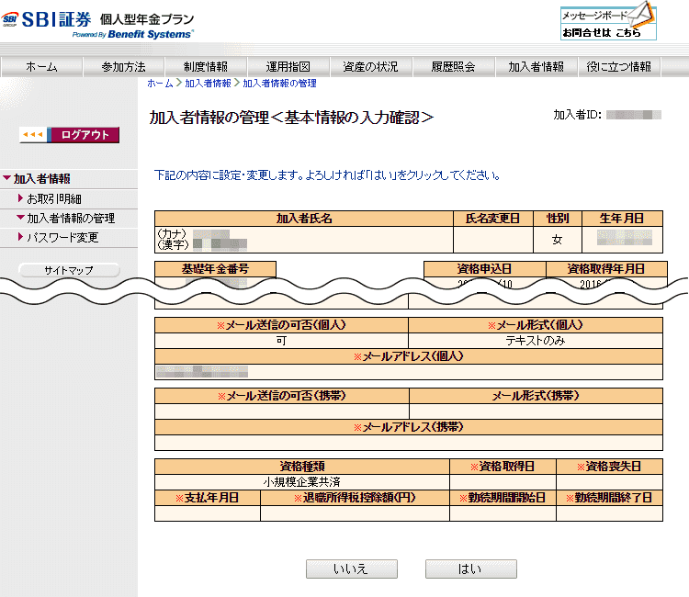689x597 pixels.
Task: Click the お問合せは こちら text
Action: click(x=602, y=32)
